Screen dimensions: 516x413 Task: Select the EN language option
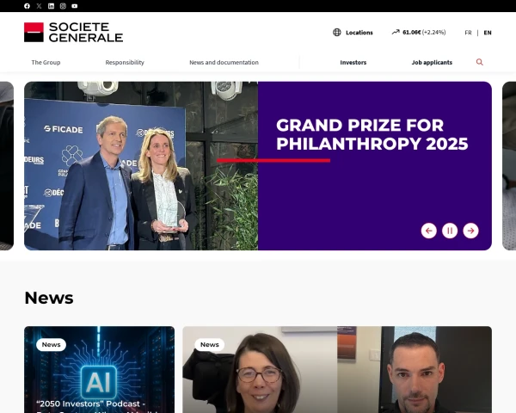pos(488,33)
